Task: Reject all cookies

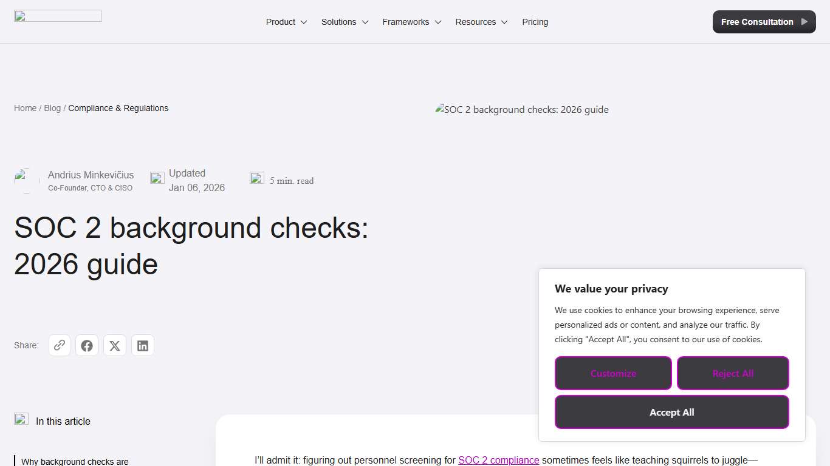Action: [x=733, y=373]
